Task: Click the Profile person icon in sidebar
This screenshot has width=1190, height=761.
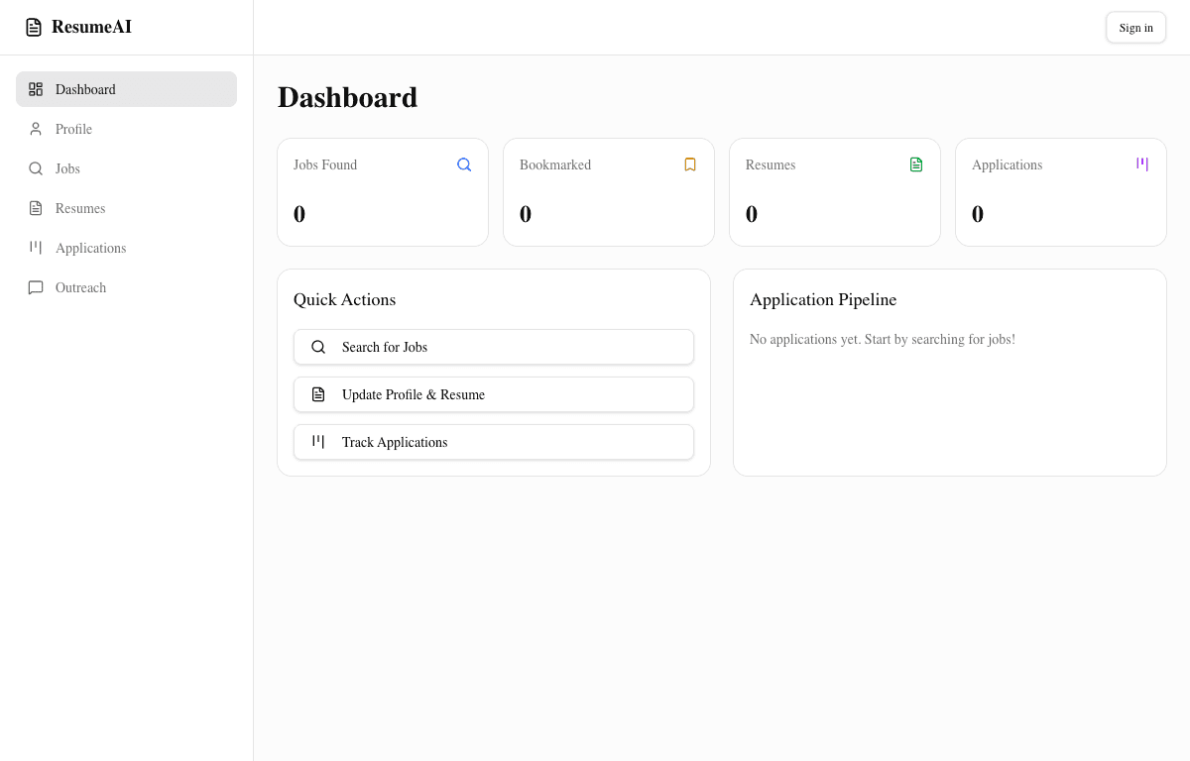Action: coord(36,129)
